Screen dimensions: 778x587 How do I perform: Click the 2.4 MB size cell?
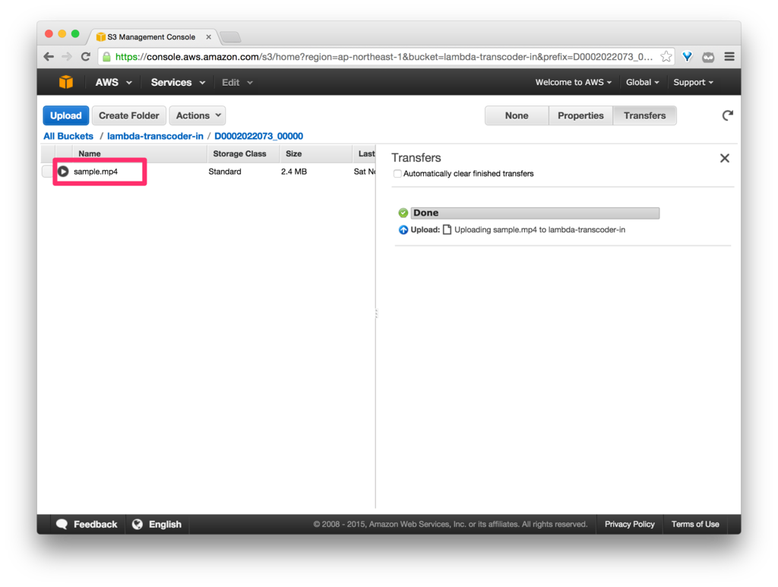294,172
